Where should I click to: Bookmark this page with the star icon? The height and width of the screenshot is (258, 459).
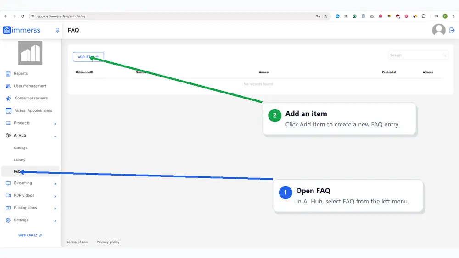coord(325,16)
